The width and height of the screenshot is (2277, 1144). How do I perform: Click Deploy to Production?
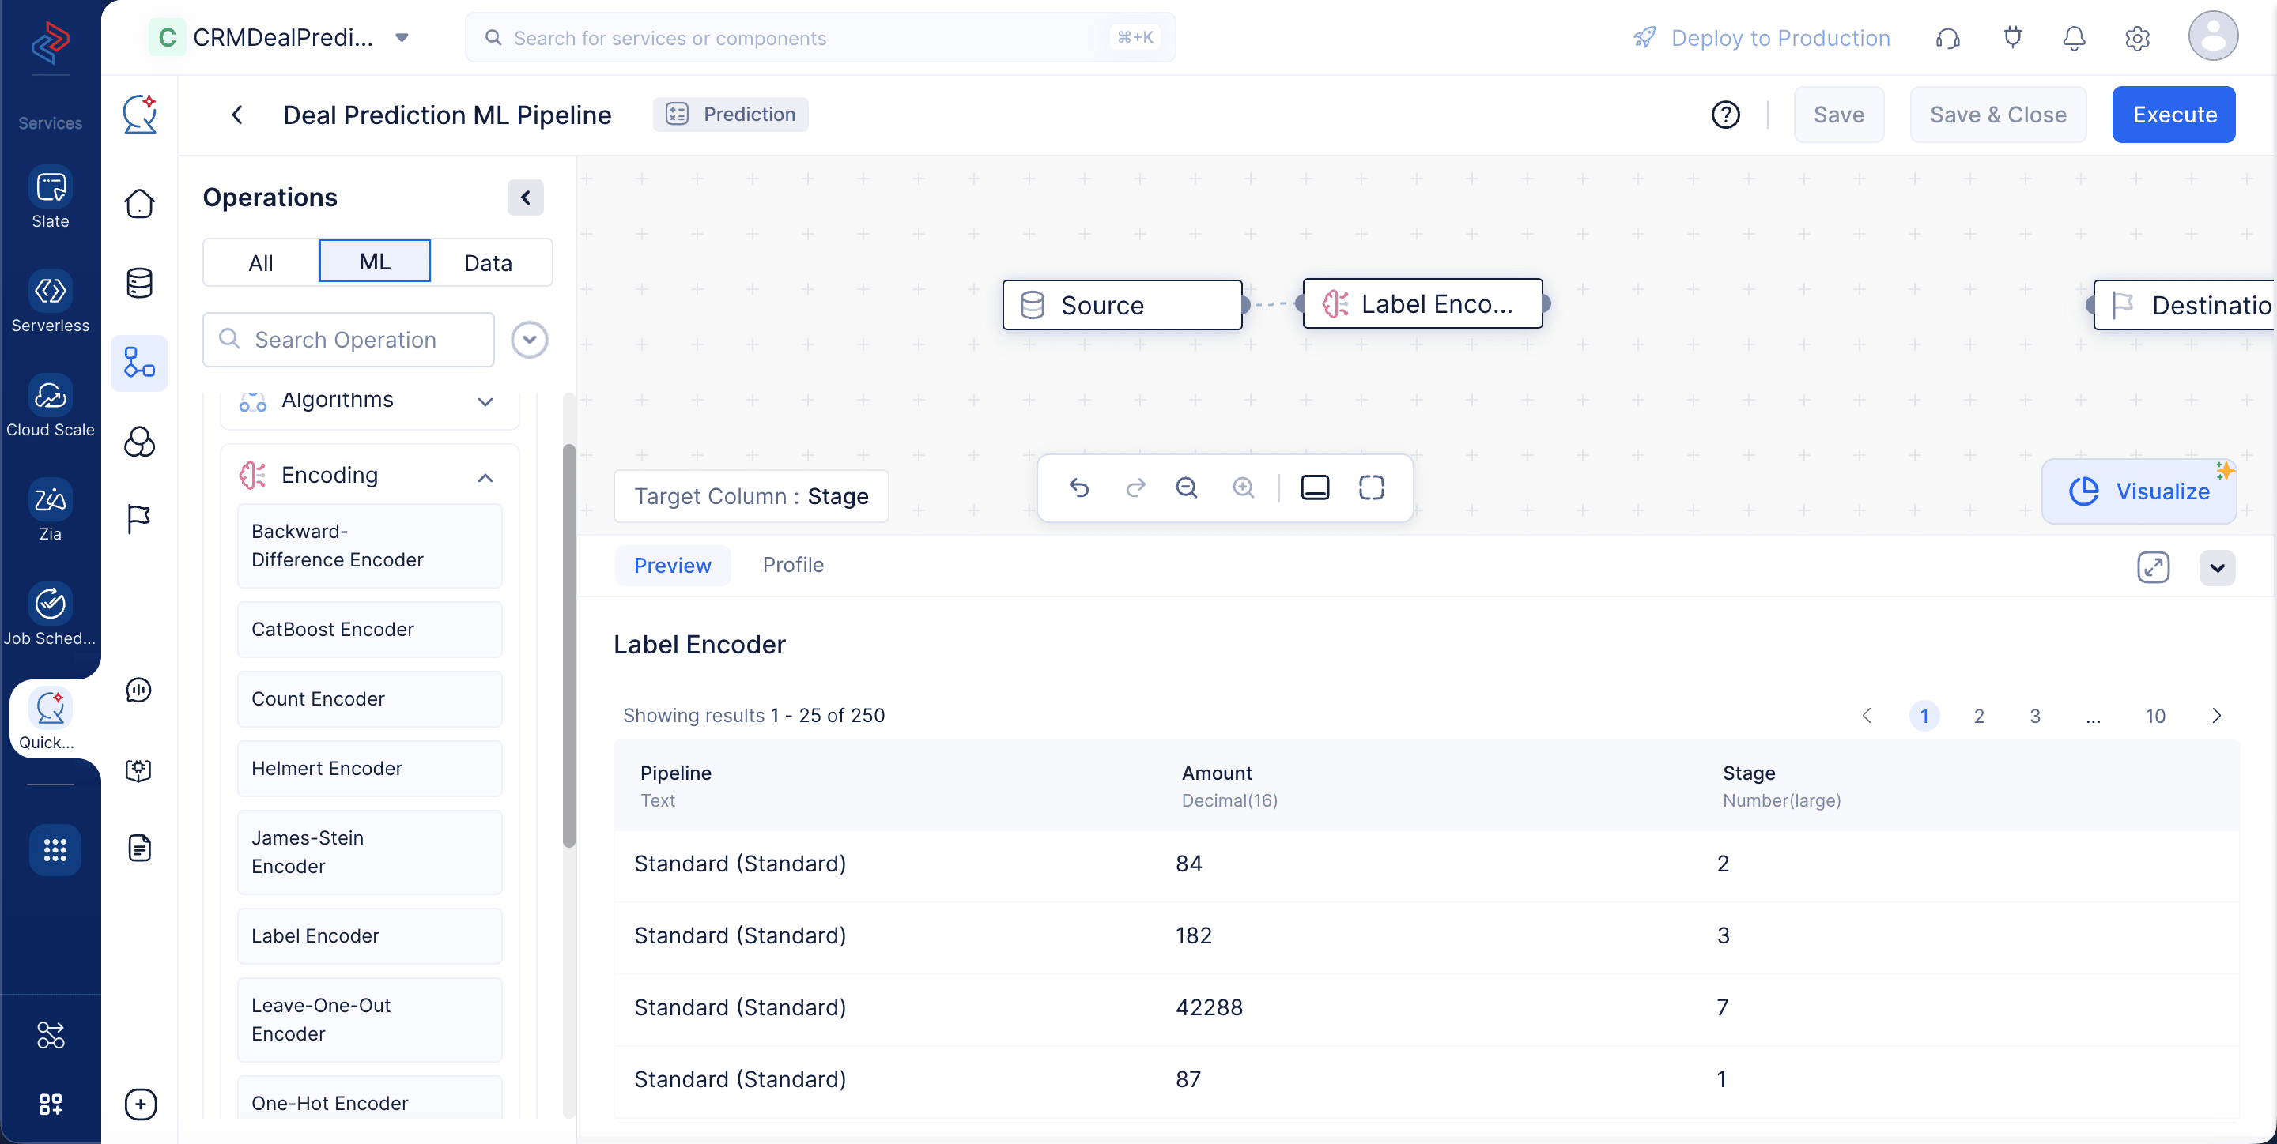tap(1761, 38)
